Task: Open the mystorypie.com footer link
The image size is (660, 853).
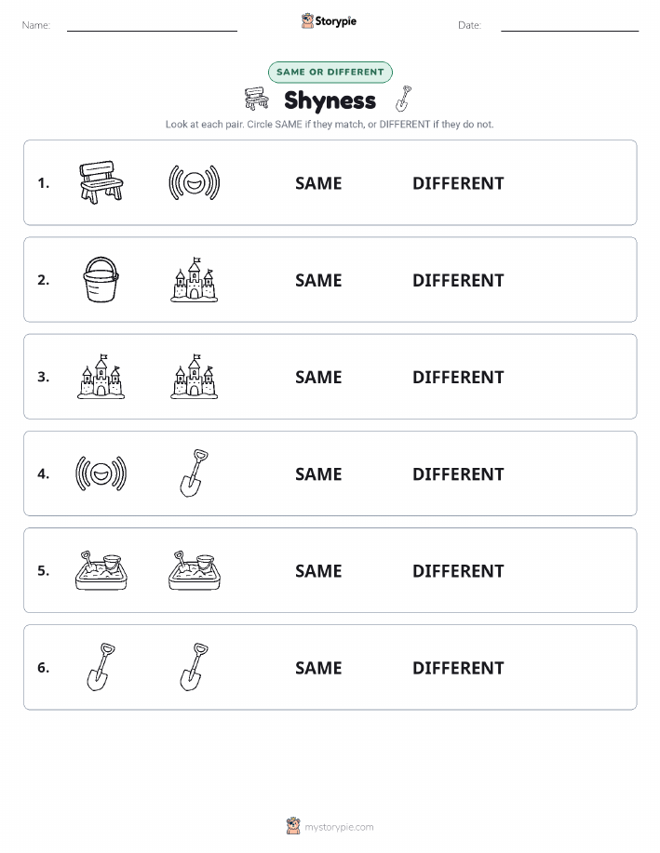Action: tap(339, 827)
